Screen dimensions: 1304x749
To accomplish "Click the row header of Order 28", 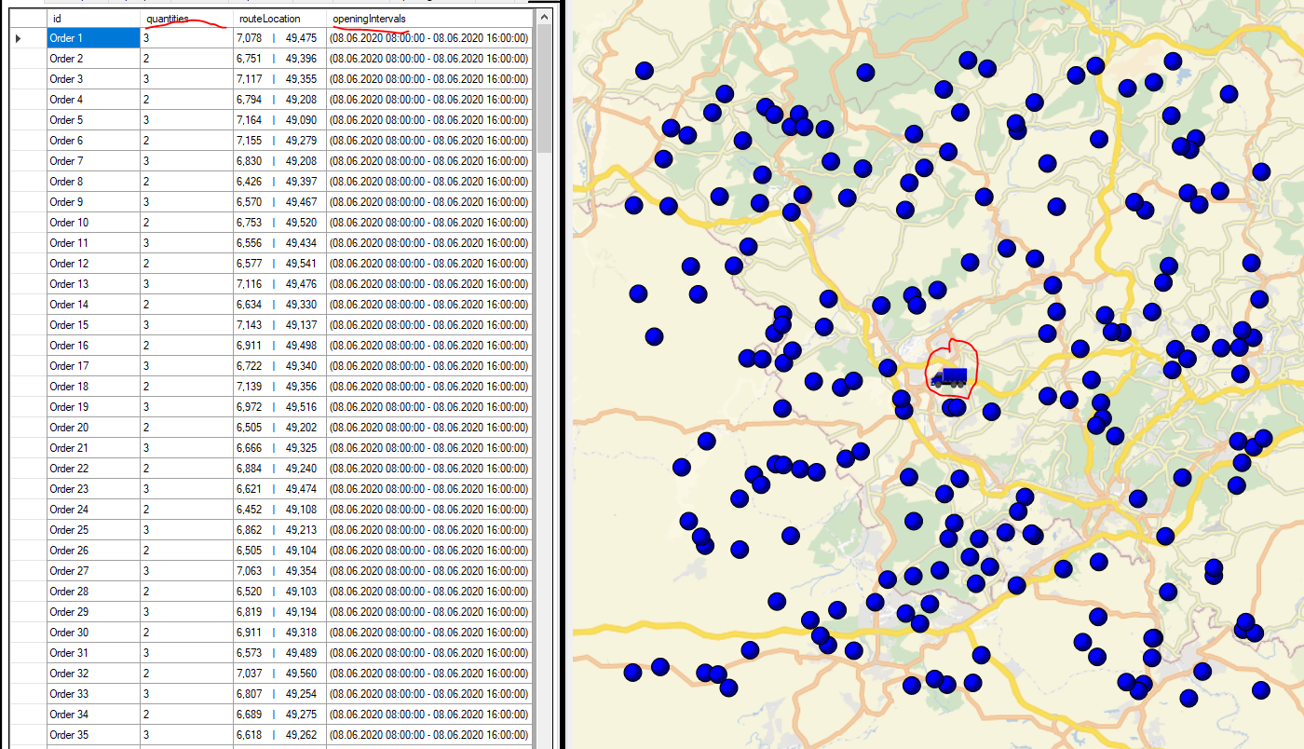I will 28,592.
